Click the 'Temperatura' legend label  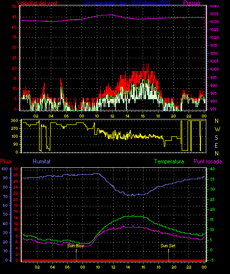click(x=169, y=161)
